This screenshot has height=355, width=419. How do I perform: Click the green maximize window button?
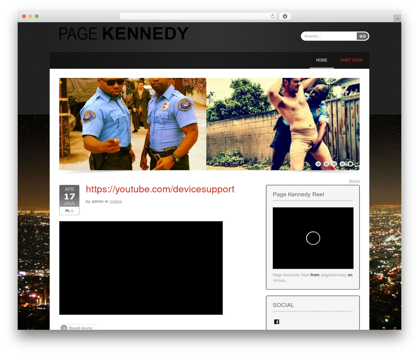pos(37,16)
